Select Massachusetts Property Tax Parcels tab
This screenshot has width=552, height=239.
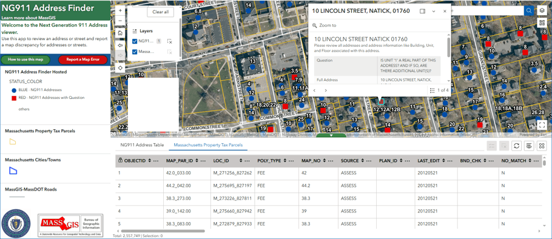click(208, 144)
